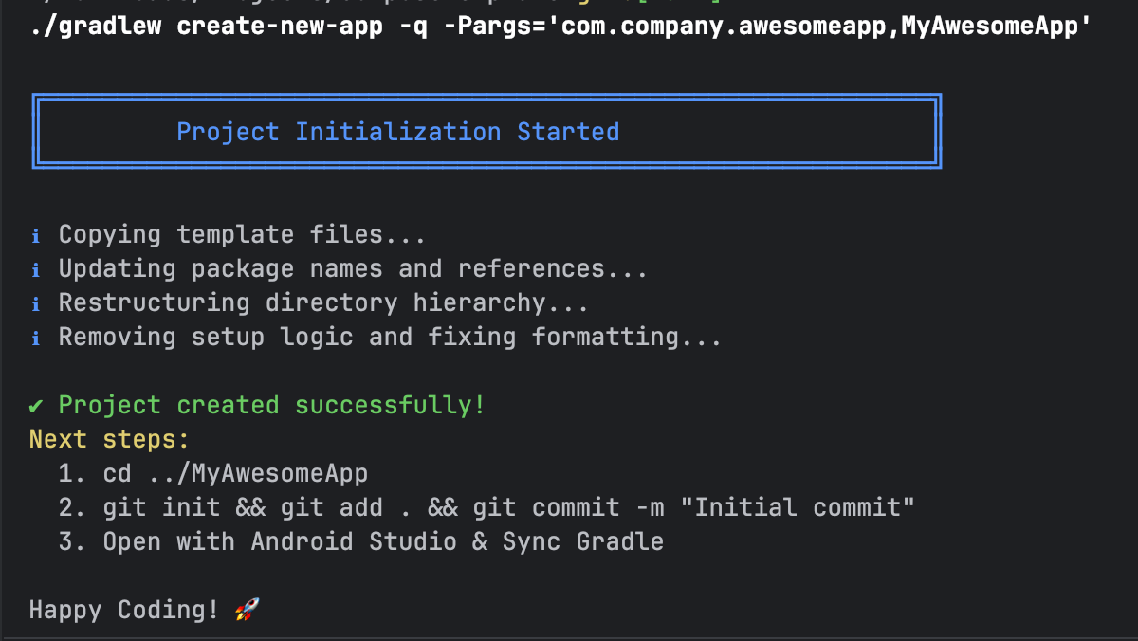Click info icon before "Updating package names"
Image resolution: width=1138 pixels, height=641 pixels.
coord(36,269)
